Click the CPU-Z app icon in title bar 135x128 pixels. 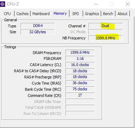point(2,4)
